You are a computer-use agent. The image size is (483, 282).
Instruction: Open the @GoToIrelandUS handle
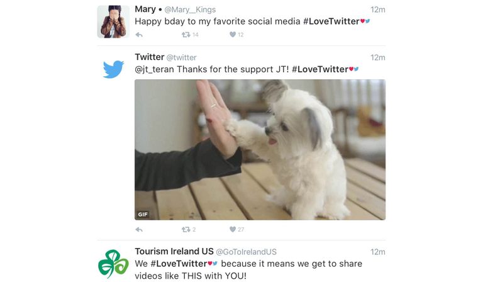[246, 252]
